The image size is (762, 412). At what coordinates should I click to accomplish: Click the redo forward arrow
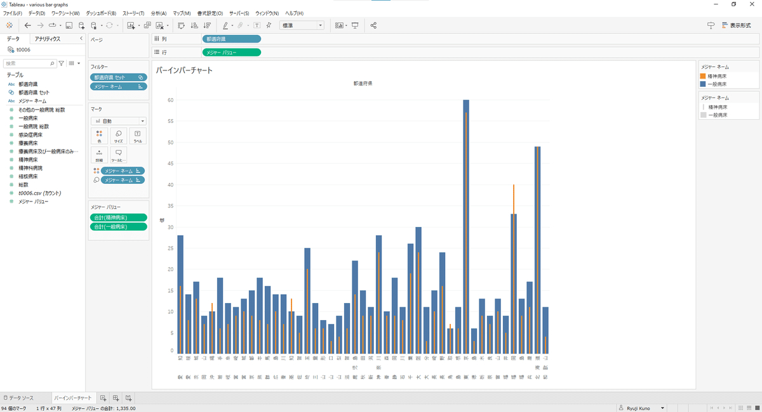[x=40, y=25]
